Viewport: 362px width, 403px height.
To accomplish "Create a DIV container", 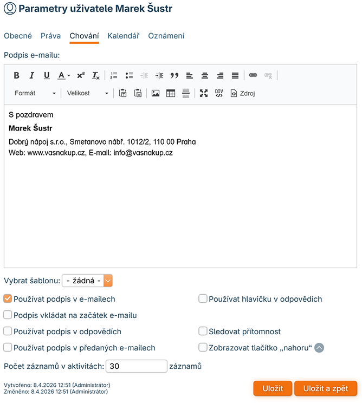I will coord(219,93).
